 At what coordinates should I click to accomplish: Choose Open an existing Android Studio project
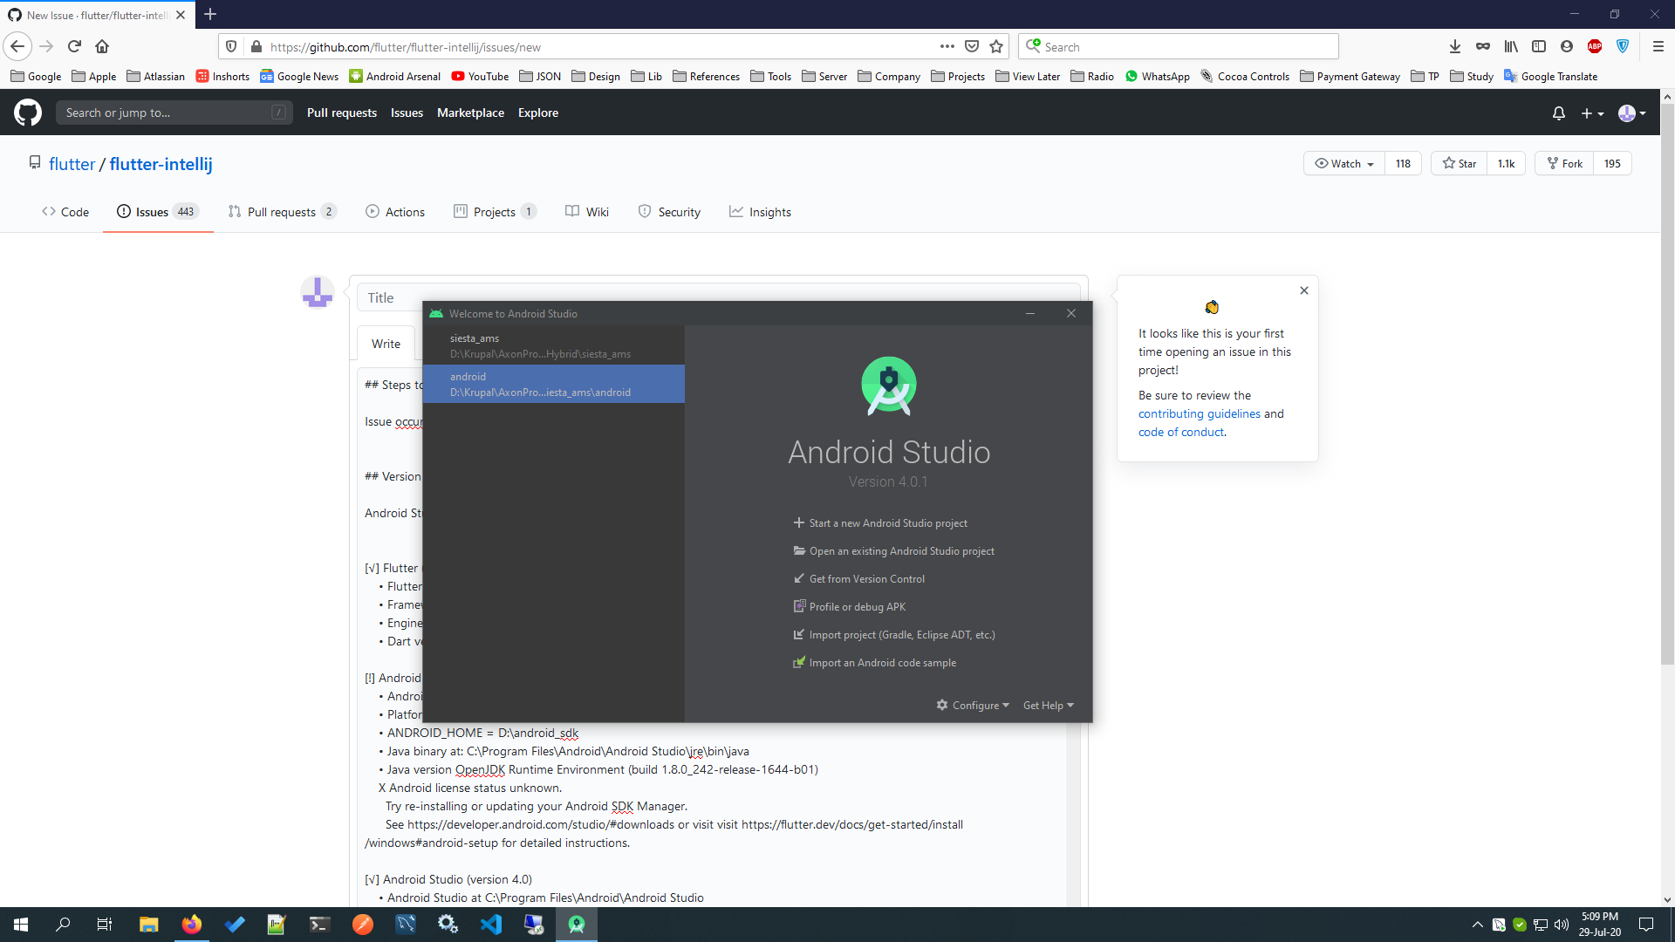point(901,550)
